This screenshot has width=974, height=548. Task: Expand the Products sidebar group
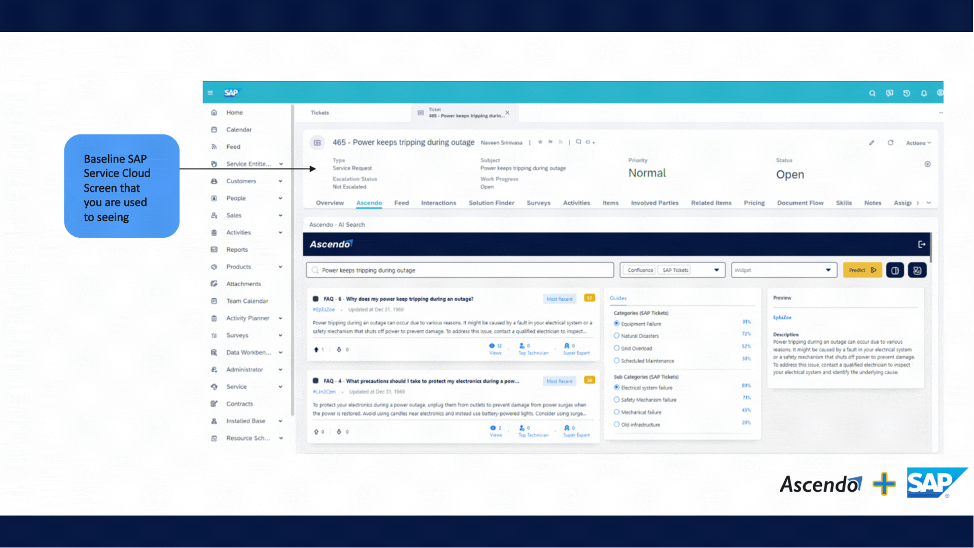click(281, 267)
